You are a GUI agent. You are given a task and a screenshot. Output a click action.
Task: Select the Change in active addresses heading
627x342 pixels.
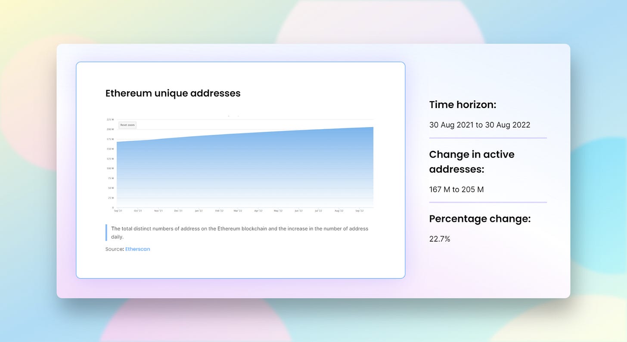click(472, 162)
